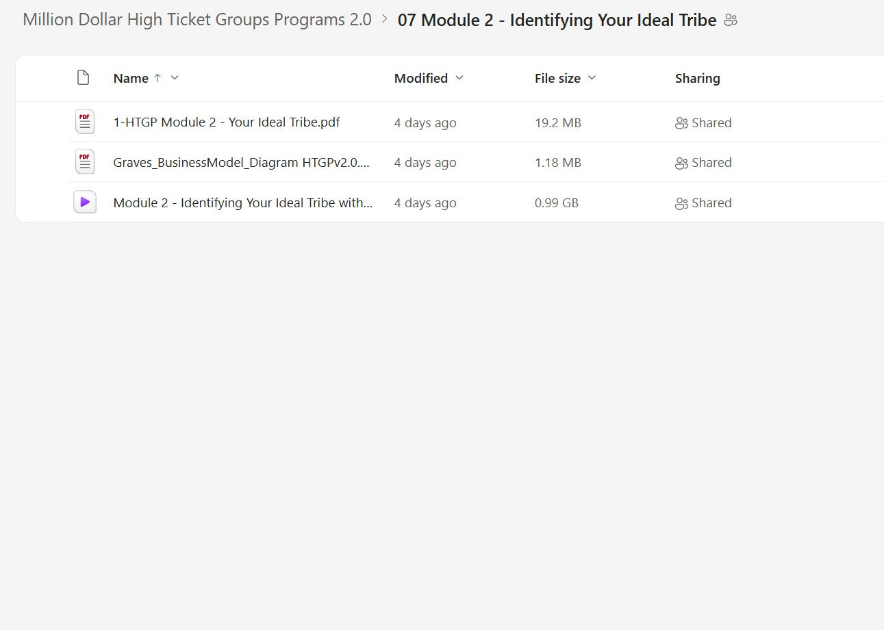
Task: Click the shared-people icon beside the folder title
Action: click(731, 21)
